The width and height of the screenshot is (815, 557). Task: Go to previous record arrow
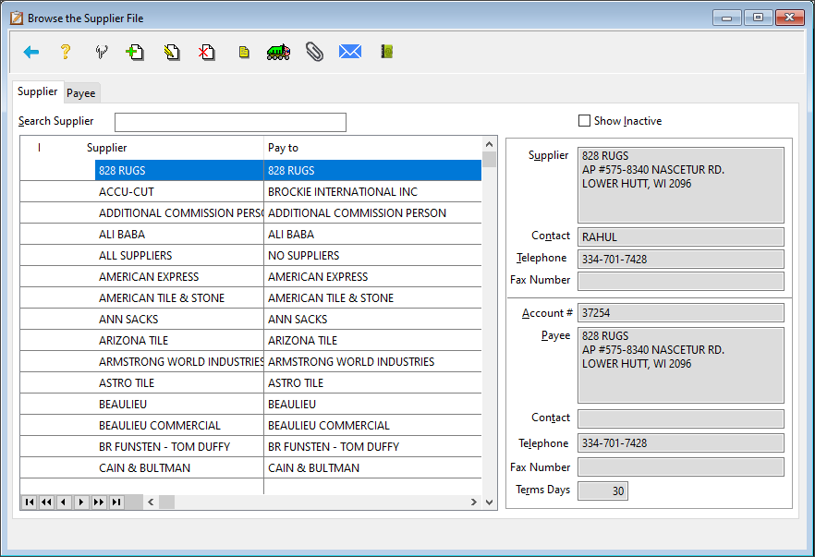tap(64, 502)
